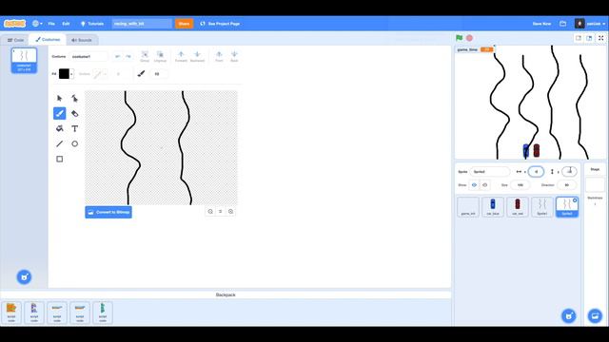The height and width of the screenshot is (342, 609).
Task: Select the Rectangle tool
Action: tap(59, 159)
